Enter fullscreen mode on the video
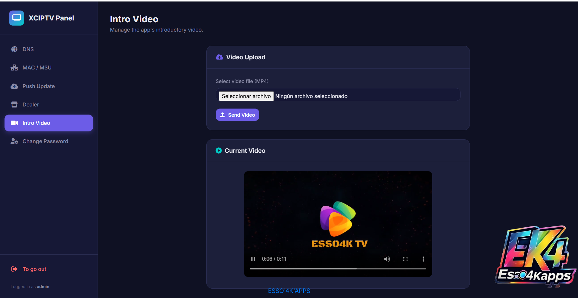578x298 pixels. tap(405, 259)
